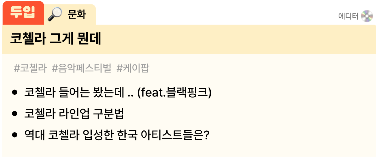The height and width of the screenshot is (161, 378).
Task: Select the #케이팝 hashtag
Action: (133, 68)
